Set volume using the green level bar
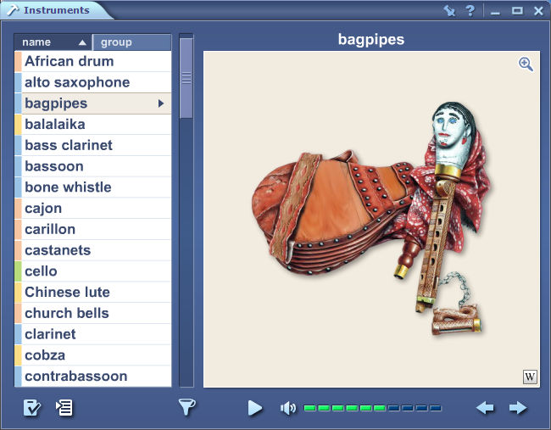The width and height of the screenshot is (551, 430). tap(372, 408)
